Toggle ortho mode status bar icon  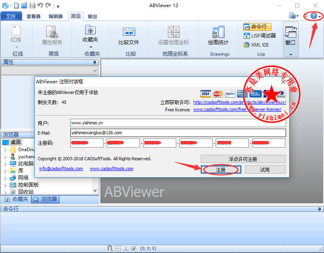pos(126,248)
